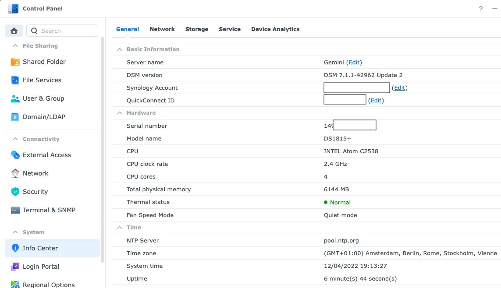This screenshot has height=288, width=501.
Task: Select the Login Portal label
Action: click(41, 266)
